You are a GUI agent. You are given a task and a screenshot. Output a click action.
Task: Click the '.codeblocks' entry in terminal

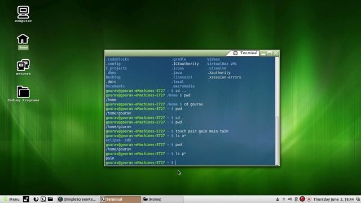[117, 59]
